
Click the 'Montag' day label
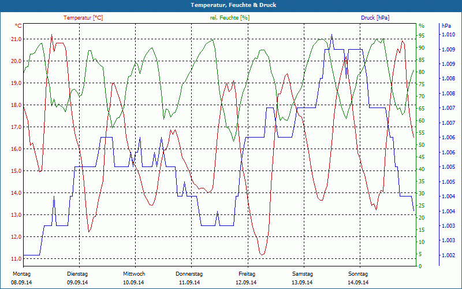pos(21,274)
